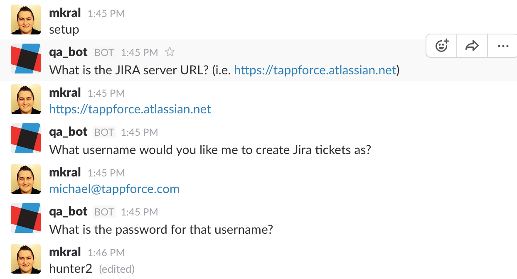This screenshot has width=517, height=279.
Task: Click the michael@tappforce.com email link
Action: (114, 189)
